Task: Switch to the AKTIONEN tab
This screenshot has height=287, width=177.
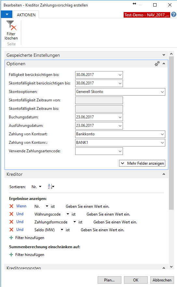Action: (x=26, y=15)
